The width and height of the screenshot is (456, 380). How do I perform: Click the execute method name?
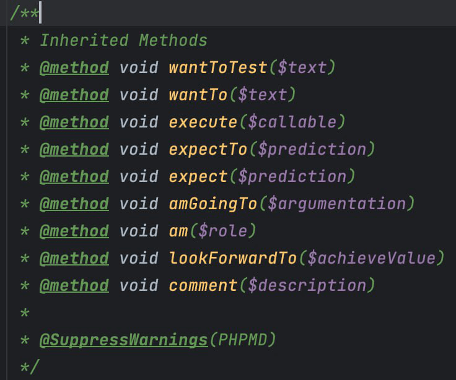click(203, 123)
